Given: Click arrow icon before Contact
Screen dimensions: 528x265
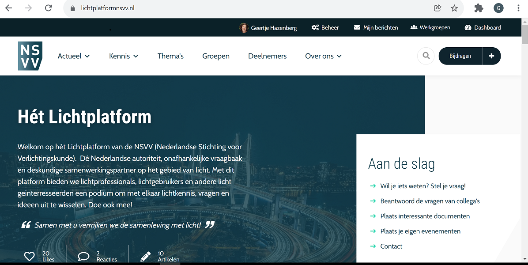Looking at the screenshot, I should coord(373,246).
